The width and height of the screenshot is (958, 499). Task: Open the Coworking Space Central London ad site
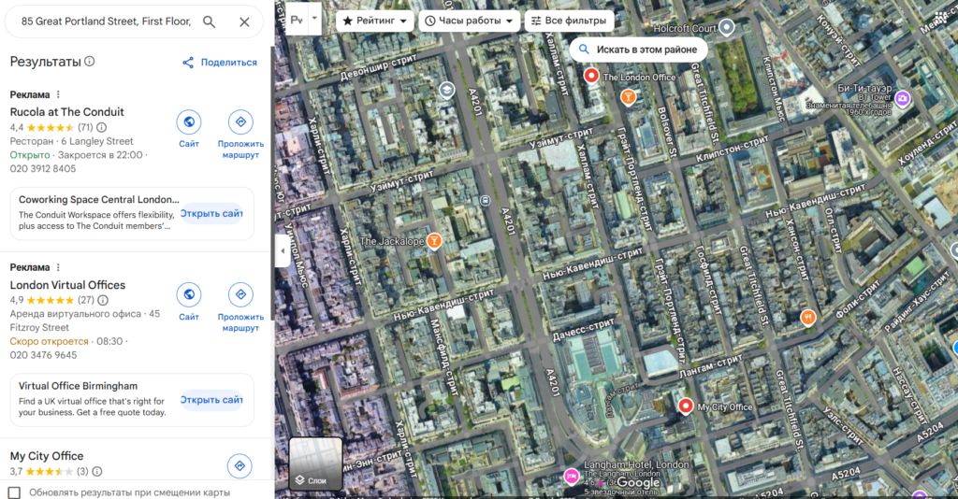tap(211, 213)
